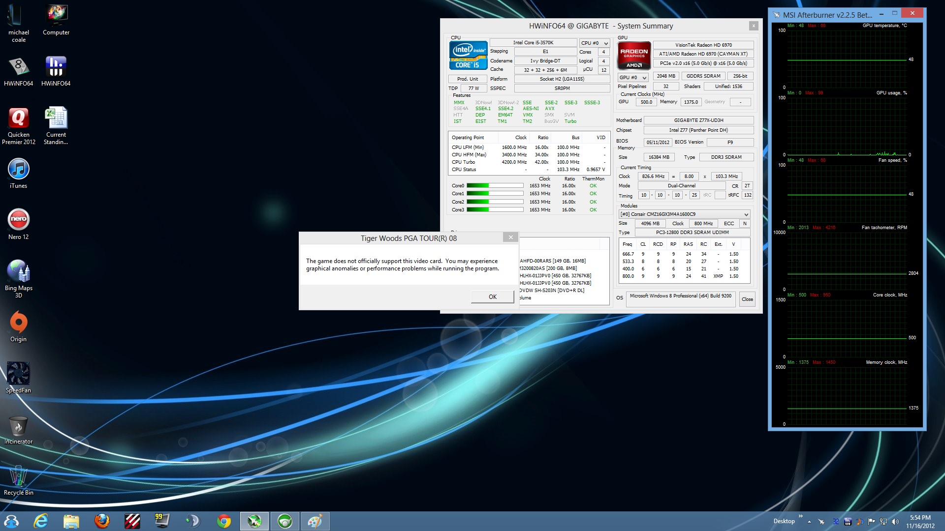Screen dimensions: 945x531
Task: Click Close button in HWiNFO64 summary
Action: coord(747,299)
